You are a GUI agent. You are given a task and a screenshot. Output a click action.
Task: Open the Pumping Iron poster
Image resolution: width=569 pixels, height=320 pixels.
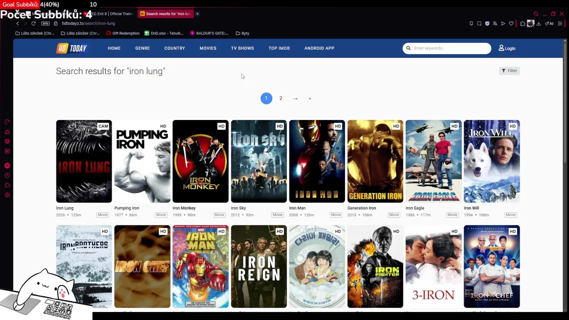tap(142, 161)
